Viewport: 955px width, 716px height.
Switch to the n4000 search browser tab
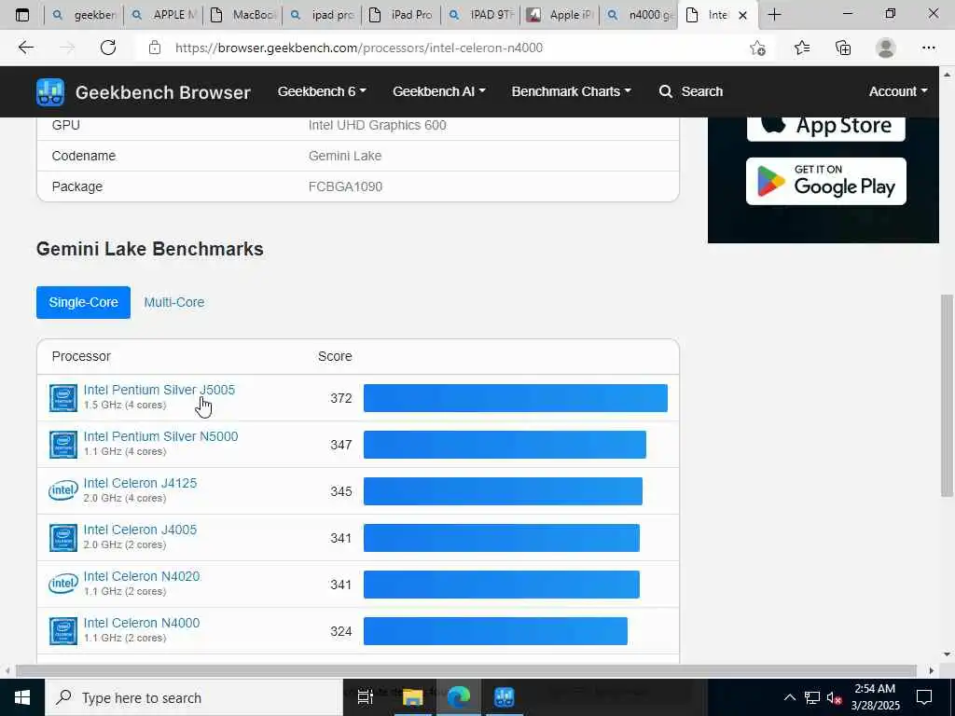coord(640,15)
